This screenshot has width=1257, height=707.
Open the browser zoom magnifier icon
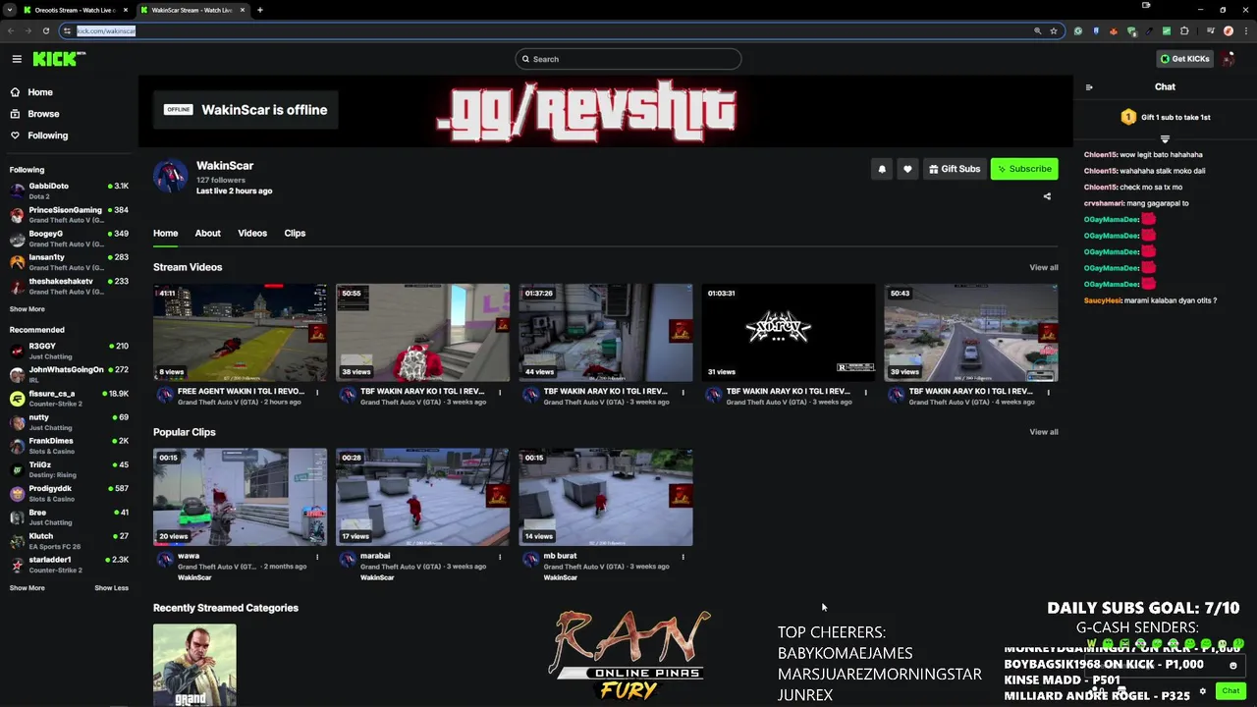tap(1037, 30)
